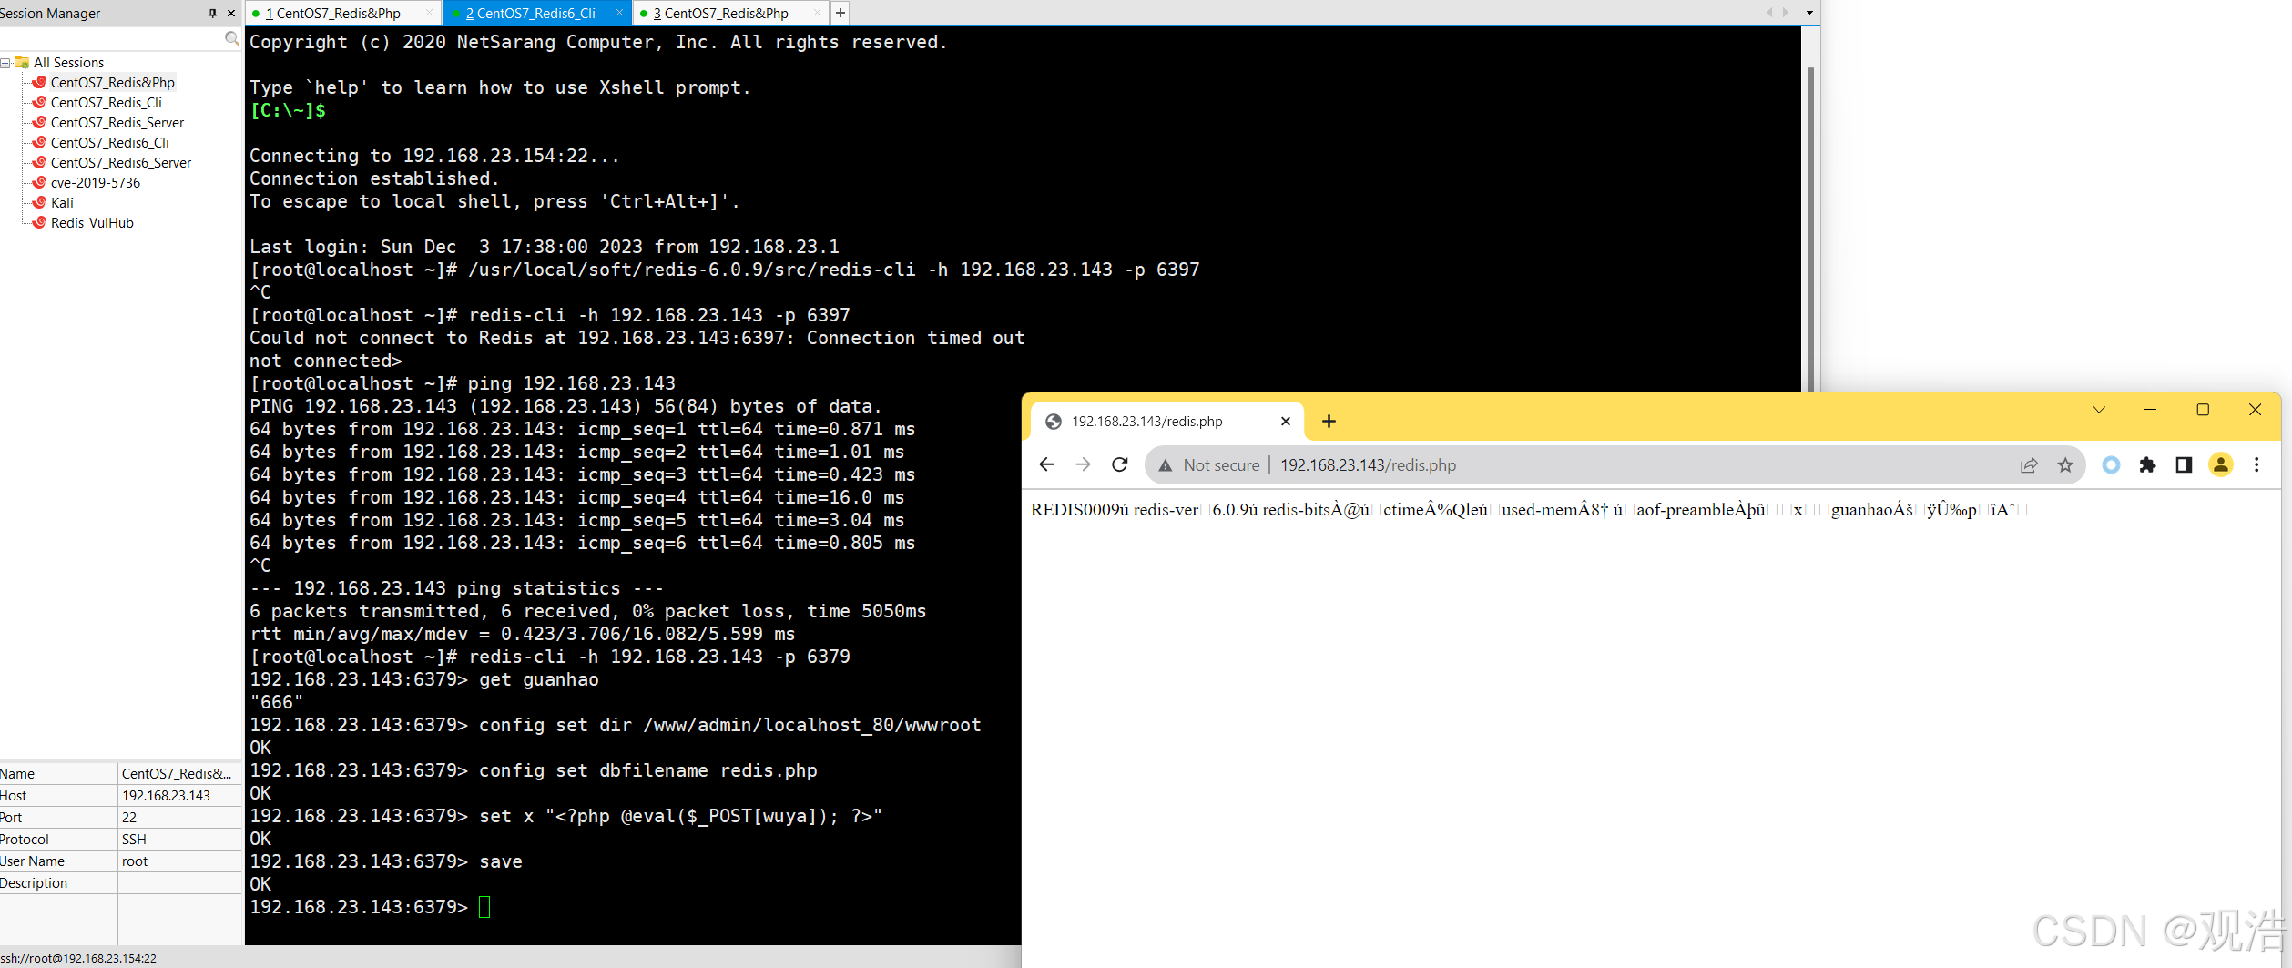This screenshot has height=968, width=2292.
Task: Close tab 3 CentOS7_Redis&Php
Action: point(817,13)
